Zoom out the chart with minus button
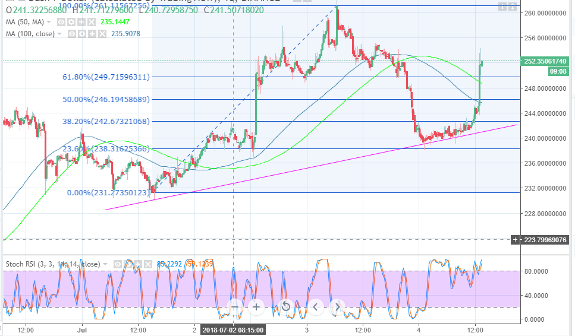The width and height of the screenshot is (575, 336). coord(234,307)
